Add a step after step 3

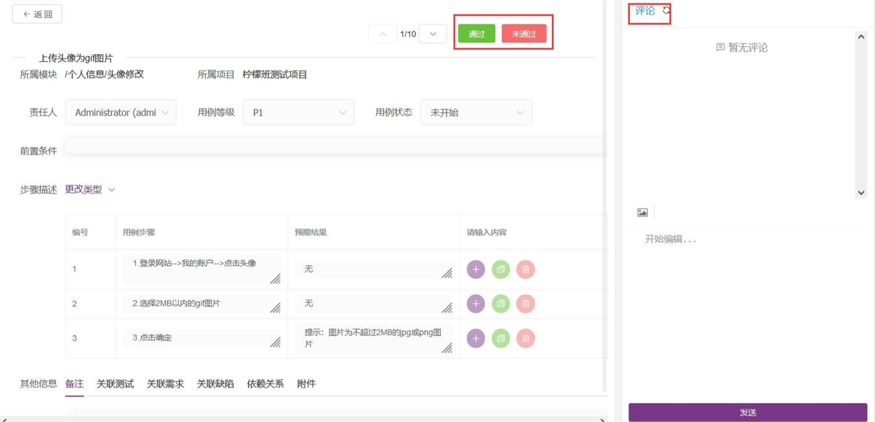tap(476, 338)
